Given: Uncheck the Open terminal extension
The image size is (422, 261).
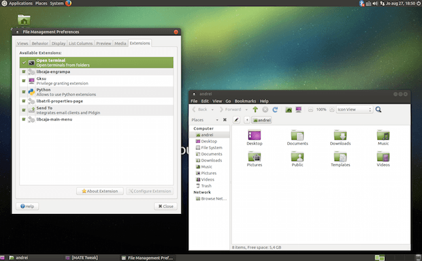Looking at the screenshot, I should [x=24, y=63].
